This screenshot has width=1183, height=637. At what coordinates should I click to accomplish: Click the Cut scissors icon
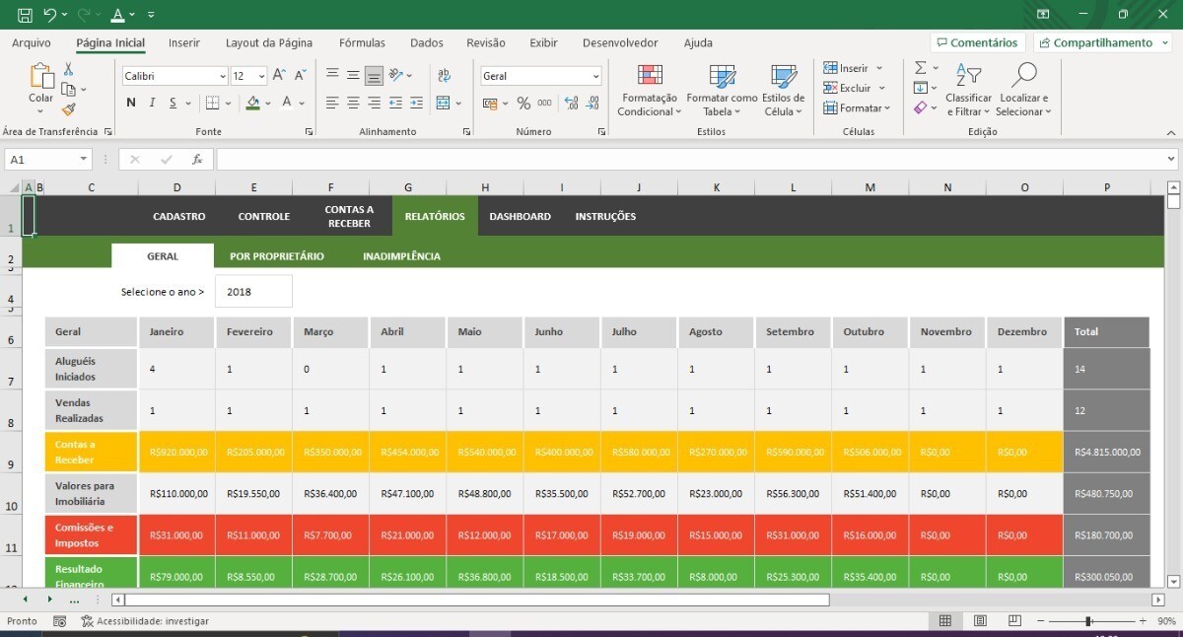[x=68, y=69]
